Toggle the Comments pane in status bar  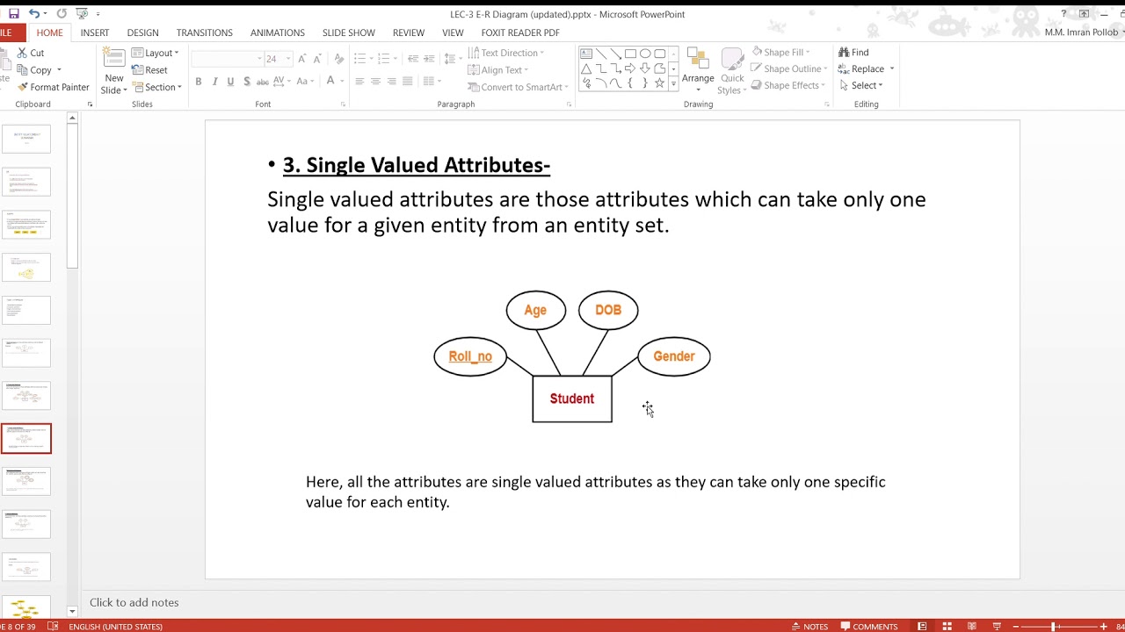[x=868, y=626]
